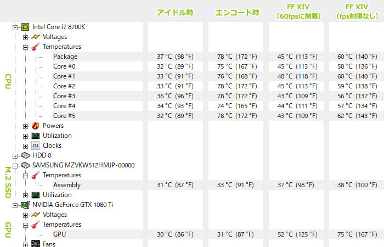This screenshot has height=247, width=384.
Task: Click Assembly value 38 °C (100 °F)
Action: tap(357, 185)
